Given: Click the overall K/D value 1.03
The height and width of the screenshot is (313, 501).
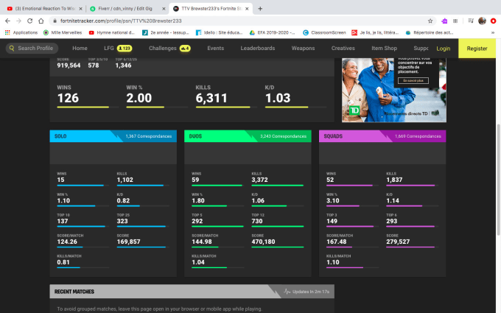Looking at the screenshot, I should [x=278, y=98].
